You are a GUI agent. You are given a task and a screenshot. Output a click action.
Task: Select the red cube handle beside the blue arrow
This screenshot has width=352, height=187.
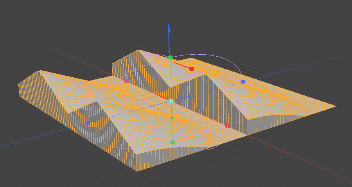click(192, 69)
